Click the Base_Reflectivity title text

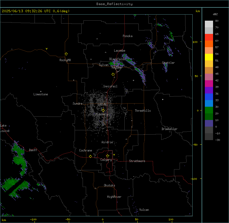click(114, 4)
